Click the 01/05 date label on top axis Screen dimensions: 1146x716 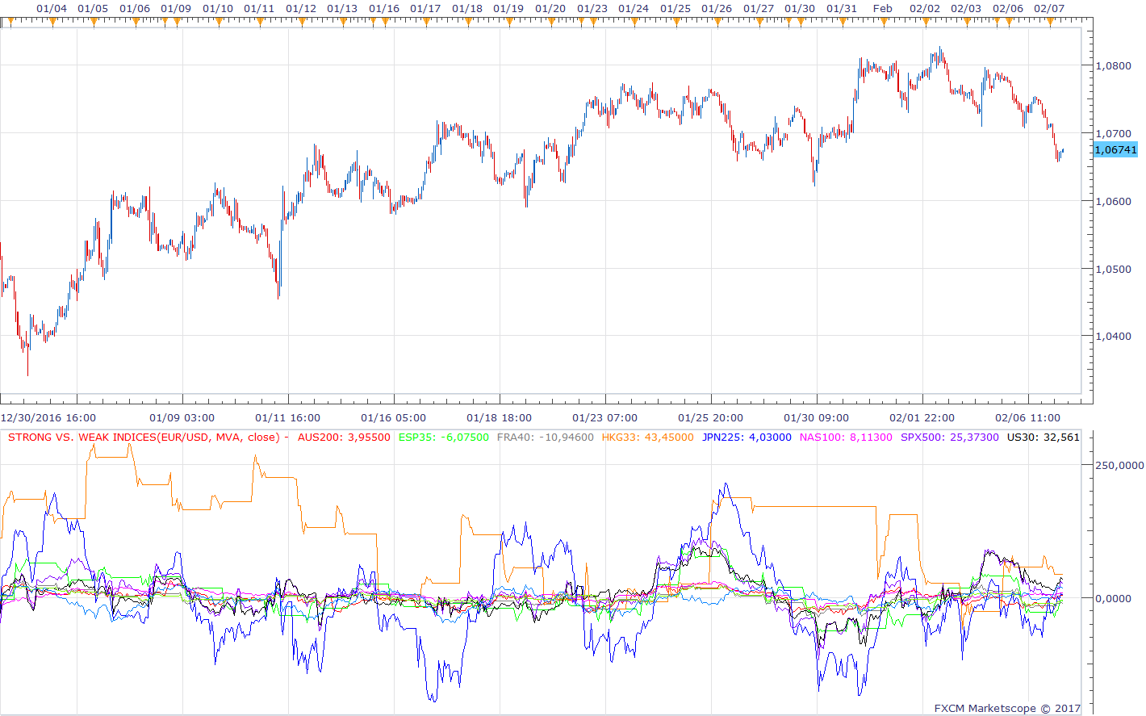[93, 8]
